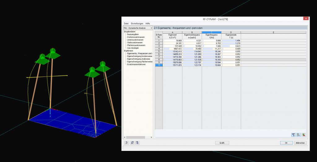This screenshot has width=317, height=162.
Task: Click Eigenperiode cell 0.623
Action: coord(231,46)
